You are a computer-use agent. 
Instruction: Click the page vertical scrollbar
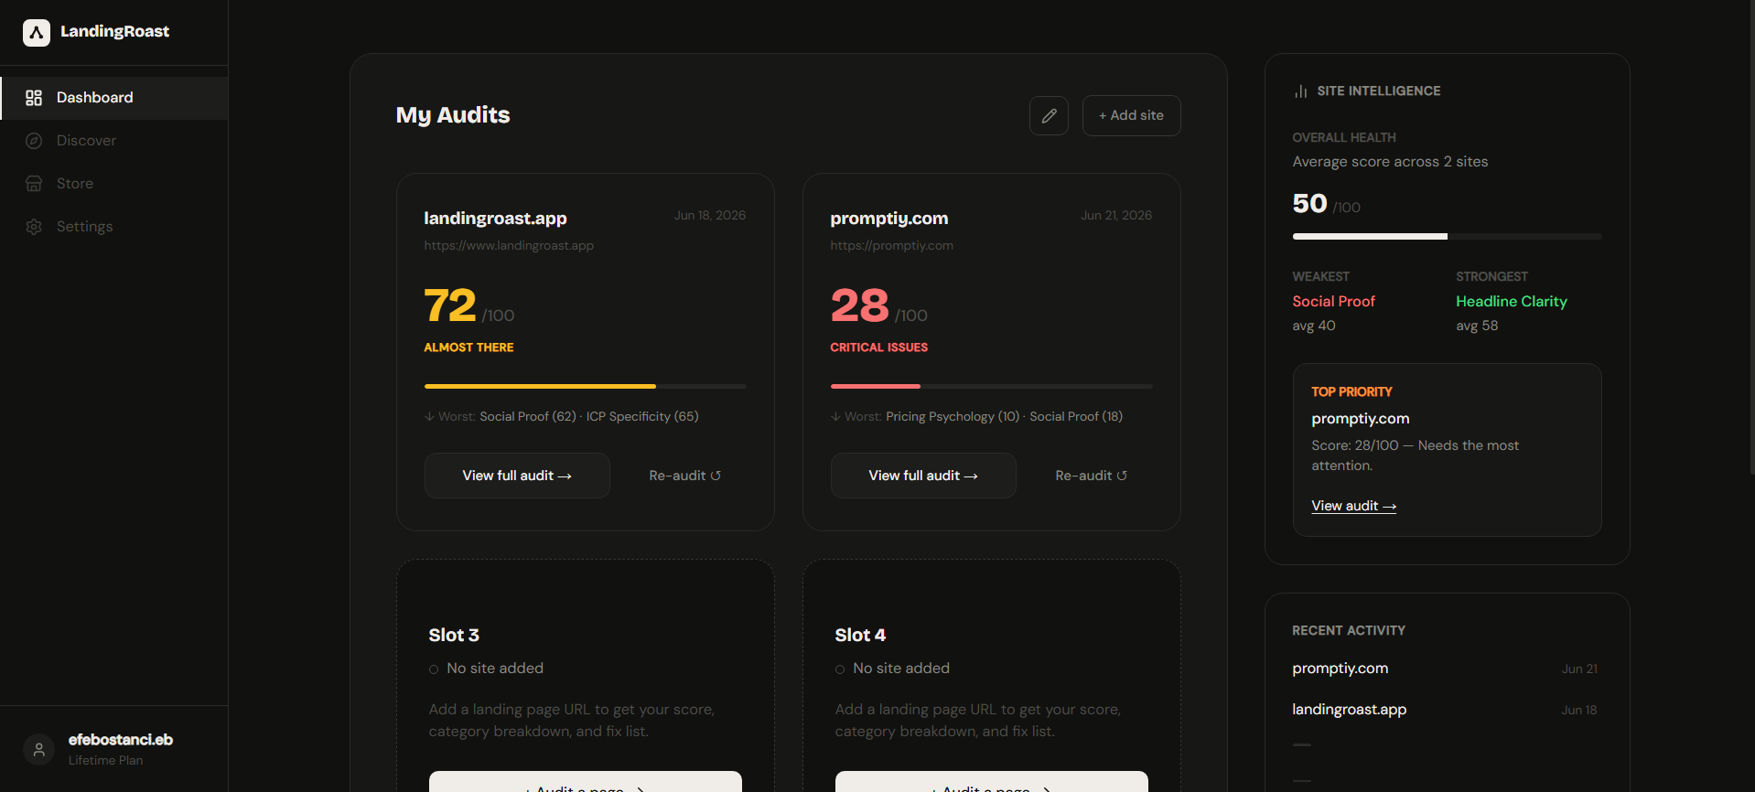1751,238
